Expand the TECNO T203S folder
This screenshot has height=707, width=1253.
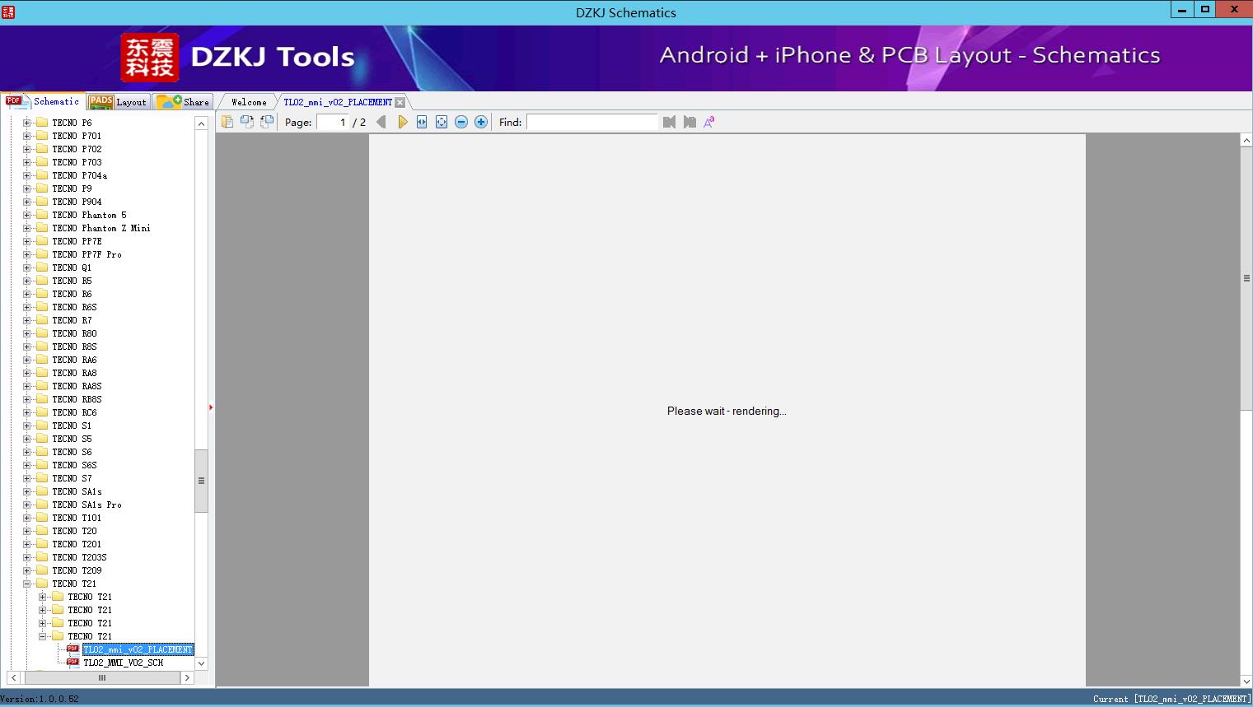tap(26, 557)
